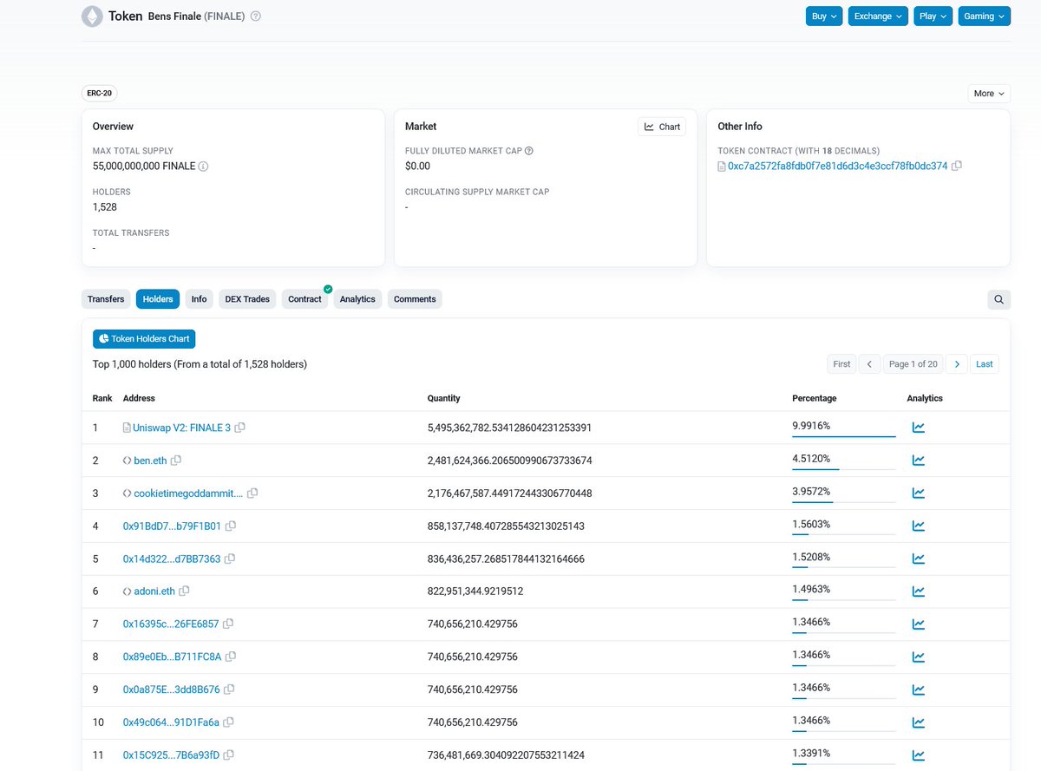Viewport: 1041px width, 771px height.
Task: Copy address 0x49c064...91D1Fa6a
Action: pos(229,722)
